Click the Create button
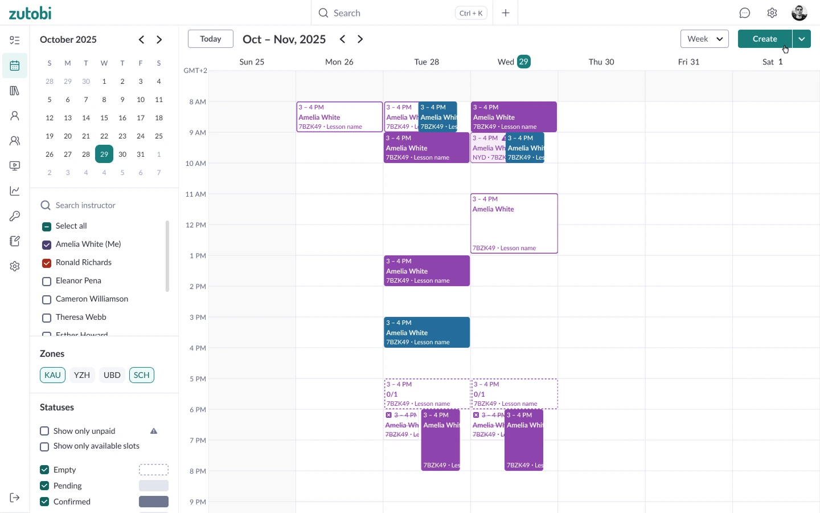820x513 pixels. [x=765, y=39]
